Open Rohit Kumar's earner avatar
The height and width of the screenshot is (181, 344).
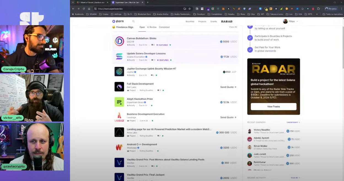249,164
